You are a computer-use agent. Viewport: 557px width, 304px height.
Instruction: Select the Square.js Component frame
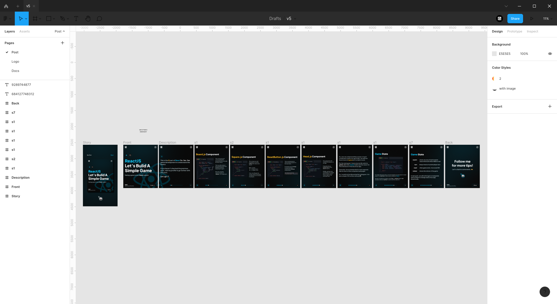click(x=247, y=166)
